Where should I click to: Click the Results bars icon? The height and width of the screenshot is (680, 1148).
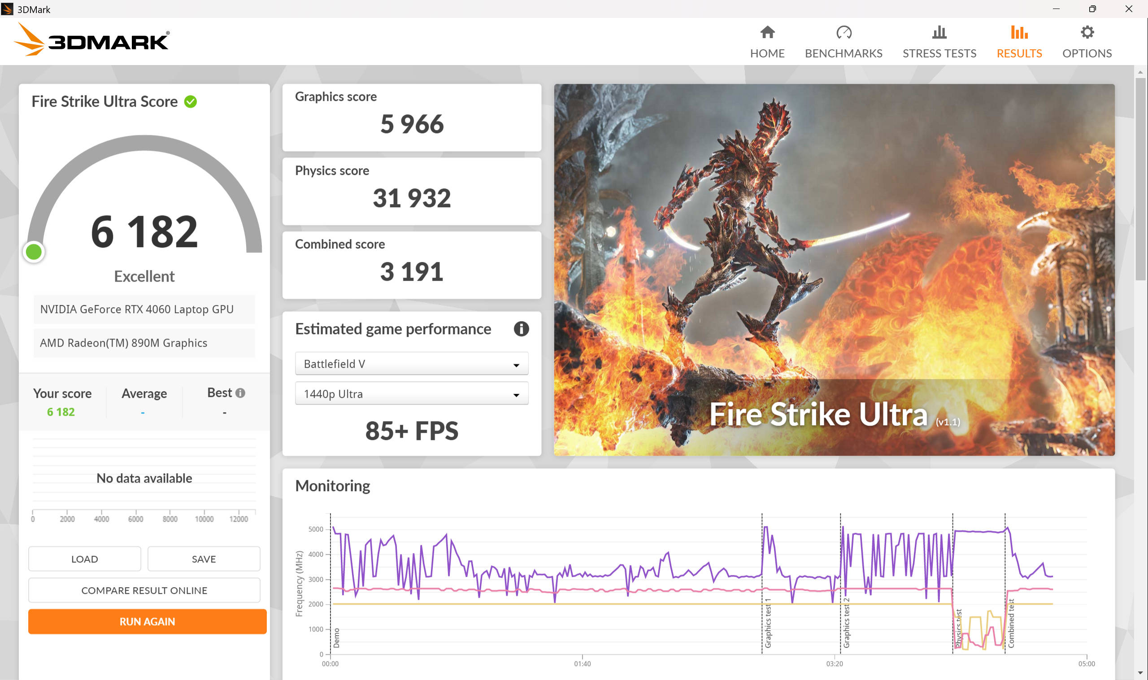click(x=1019, y=33)
